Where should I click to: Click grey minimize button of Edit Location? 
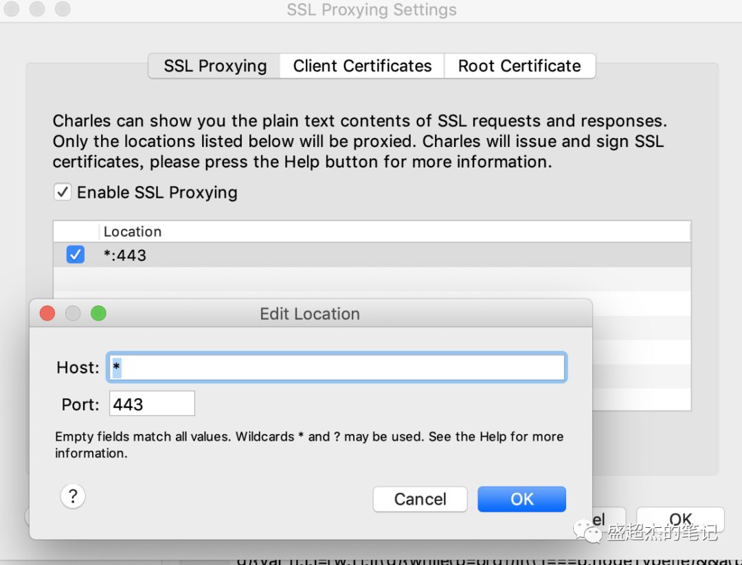(73, 313)
